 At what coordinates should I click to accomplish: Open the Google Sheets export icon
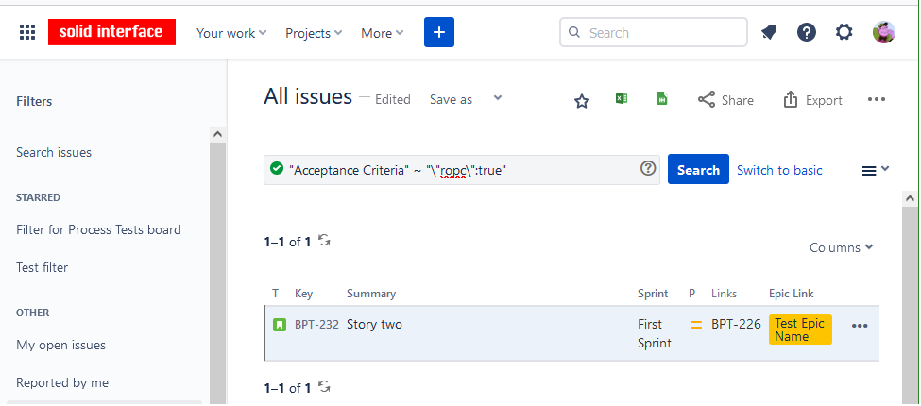[x=663, y=99]
